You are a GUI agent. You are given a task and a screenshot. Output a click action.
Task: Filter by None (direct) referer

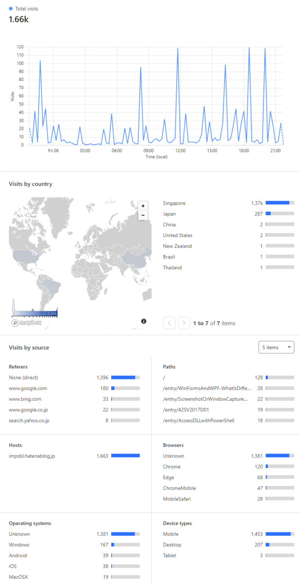(23, 377)
